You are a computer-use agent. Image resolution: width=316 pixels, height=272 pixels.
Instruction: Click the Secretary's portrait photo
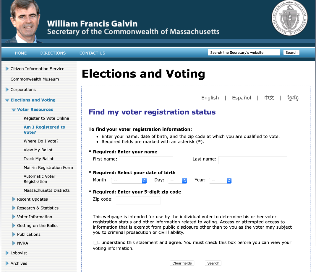tap(24, 21)
